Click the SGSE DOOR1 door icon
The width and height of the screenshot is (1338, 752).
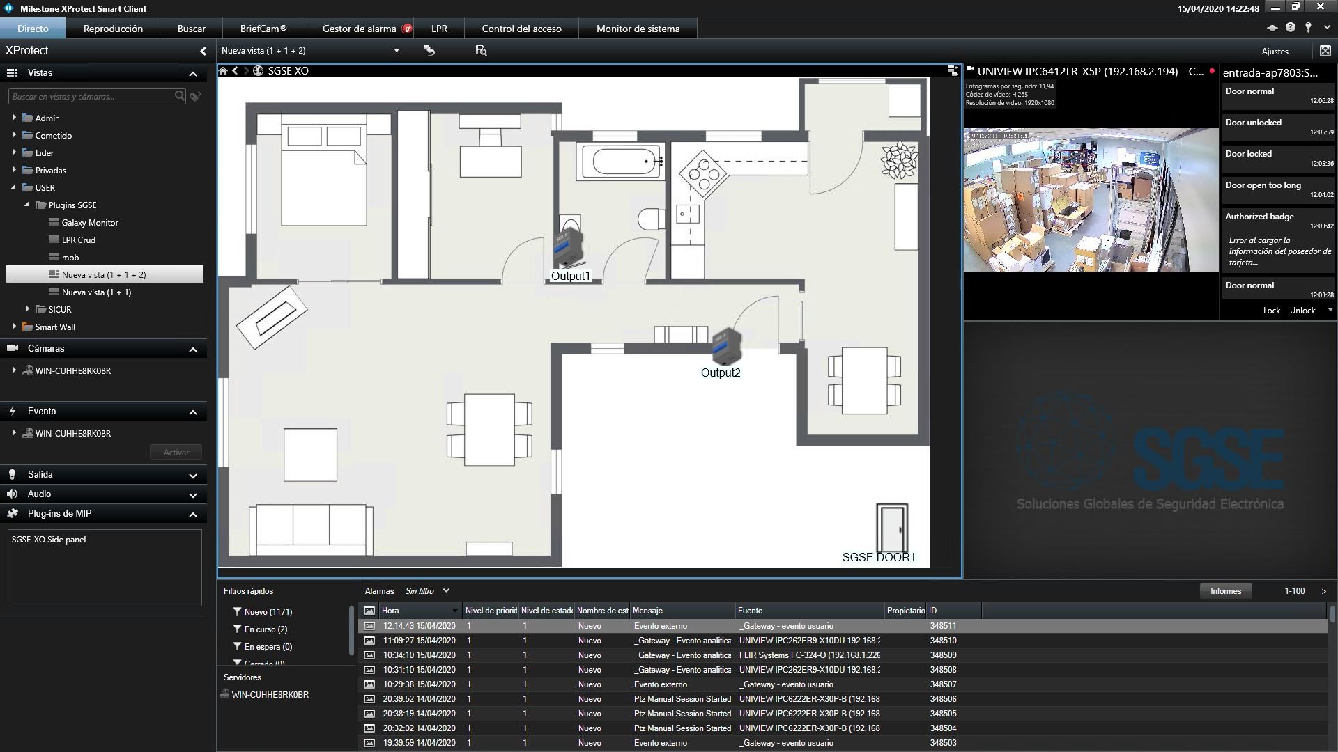[x=892, y=527]
